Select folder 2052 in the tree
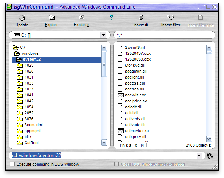Screen dimensions: 224x178 29,113
